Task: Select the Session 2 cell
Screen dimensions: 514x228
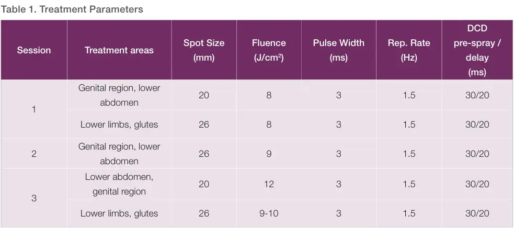Action: (34, 154)
